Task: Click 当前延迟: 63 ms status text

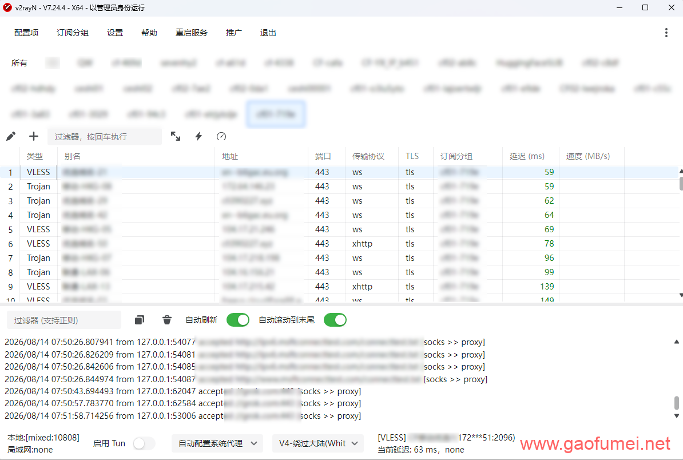Action: (421, 450)
